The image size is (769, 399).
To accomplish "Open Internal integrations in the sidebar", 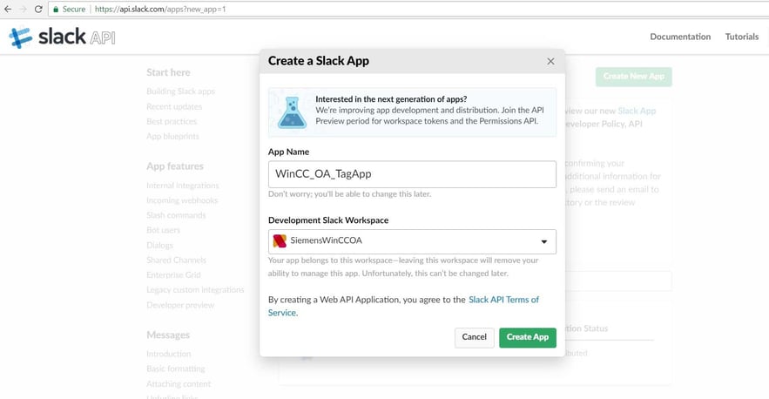I will [x=182, y=186].
